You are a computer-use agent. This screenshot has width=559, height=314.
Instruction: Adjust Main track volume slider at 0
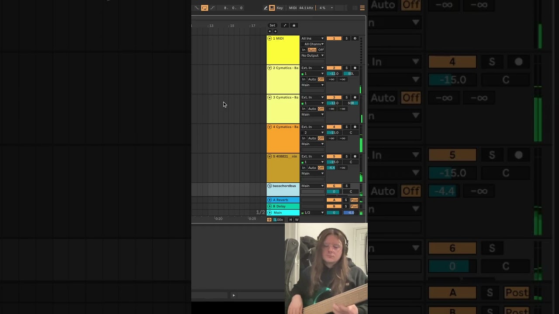point(334,213)
